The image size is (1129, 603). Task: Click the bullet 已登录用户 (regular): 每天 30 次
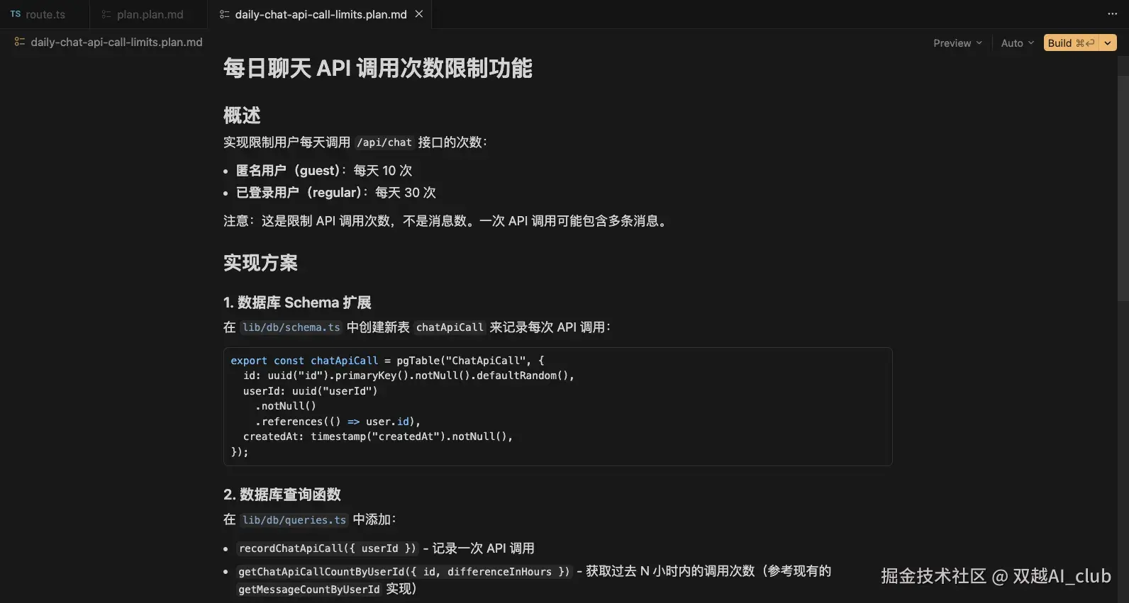click(336, 193)
